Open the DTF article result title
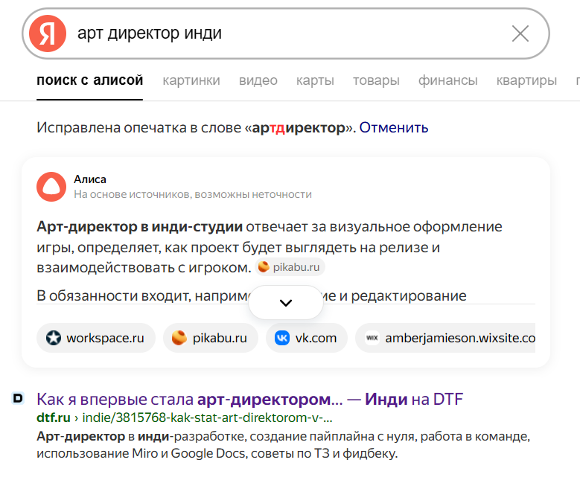This screenshot has height=480, width=580. pyautogui.click(x=249, y=399)
